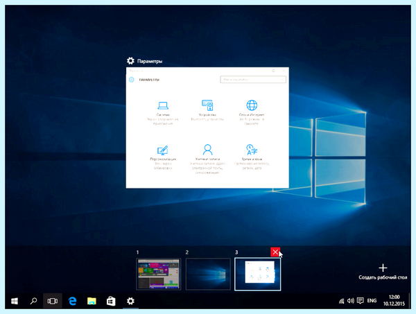416x314 pixels.
Task: Switch to desktop 2 thumbnail
Action: pos(208,274)
